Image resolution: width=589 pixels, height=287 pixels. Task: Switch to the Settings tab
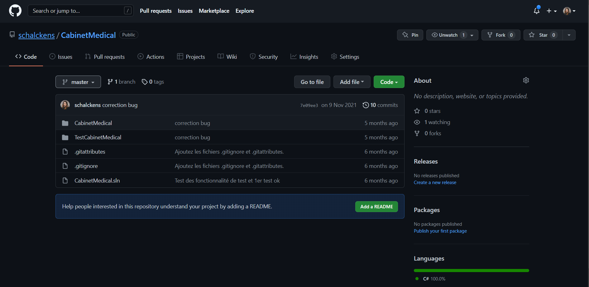click(345, 57)
